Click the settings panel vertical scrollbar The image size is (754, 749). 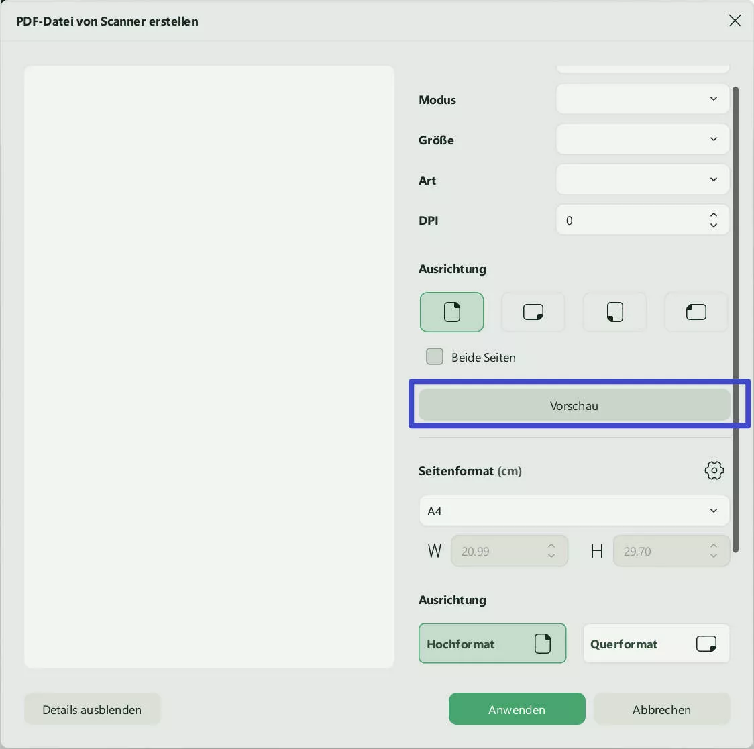click(x=735, y=319)
